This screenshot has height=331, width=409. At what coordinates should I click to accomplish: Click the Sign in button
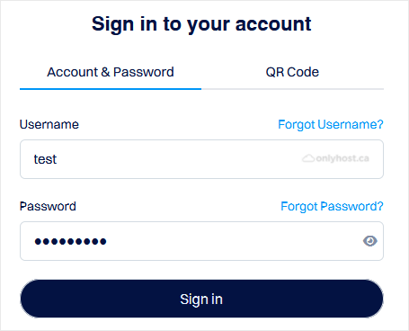pyautogui.click(x=201, y=299)
